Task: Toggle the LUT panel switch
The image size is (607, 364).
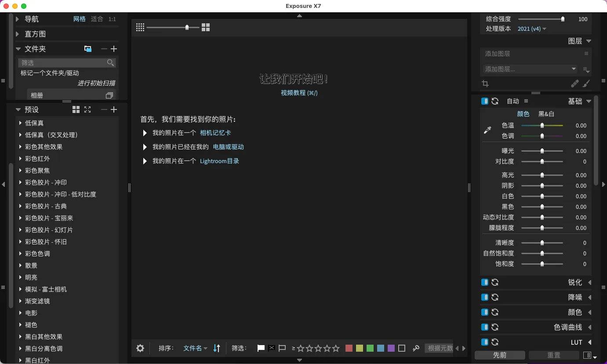Action: (485, 342)
